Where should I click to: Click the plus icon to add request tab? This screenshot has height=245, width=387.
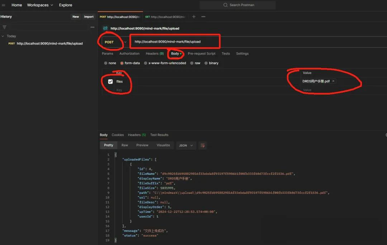[x=194, y=17]
